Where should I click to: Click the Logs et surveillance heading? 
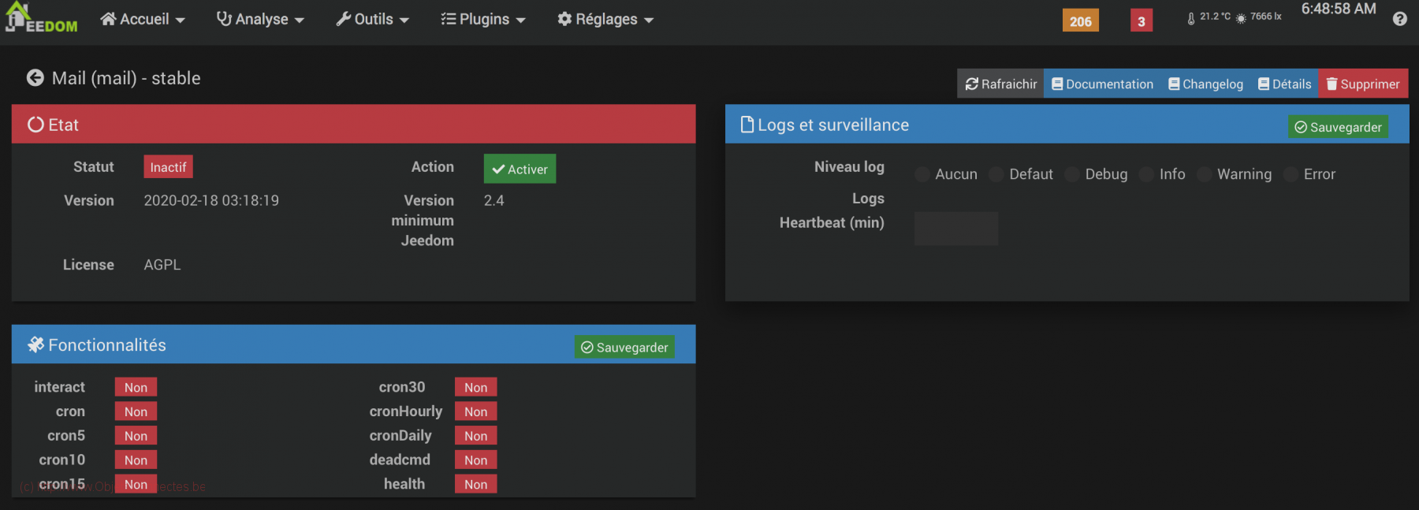(x=833, y=125)
